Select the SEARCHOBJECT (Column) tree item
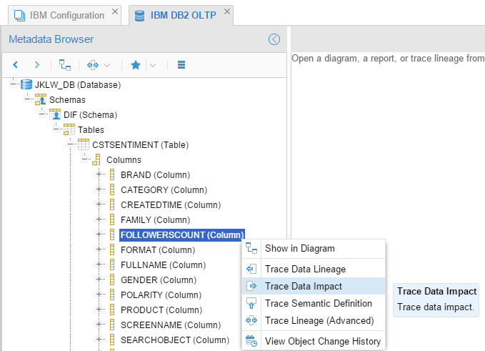485x351 pixels. point(175,340)
